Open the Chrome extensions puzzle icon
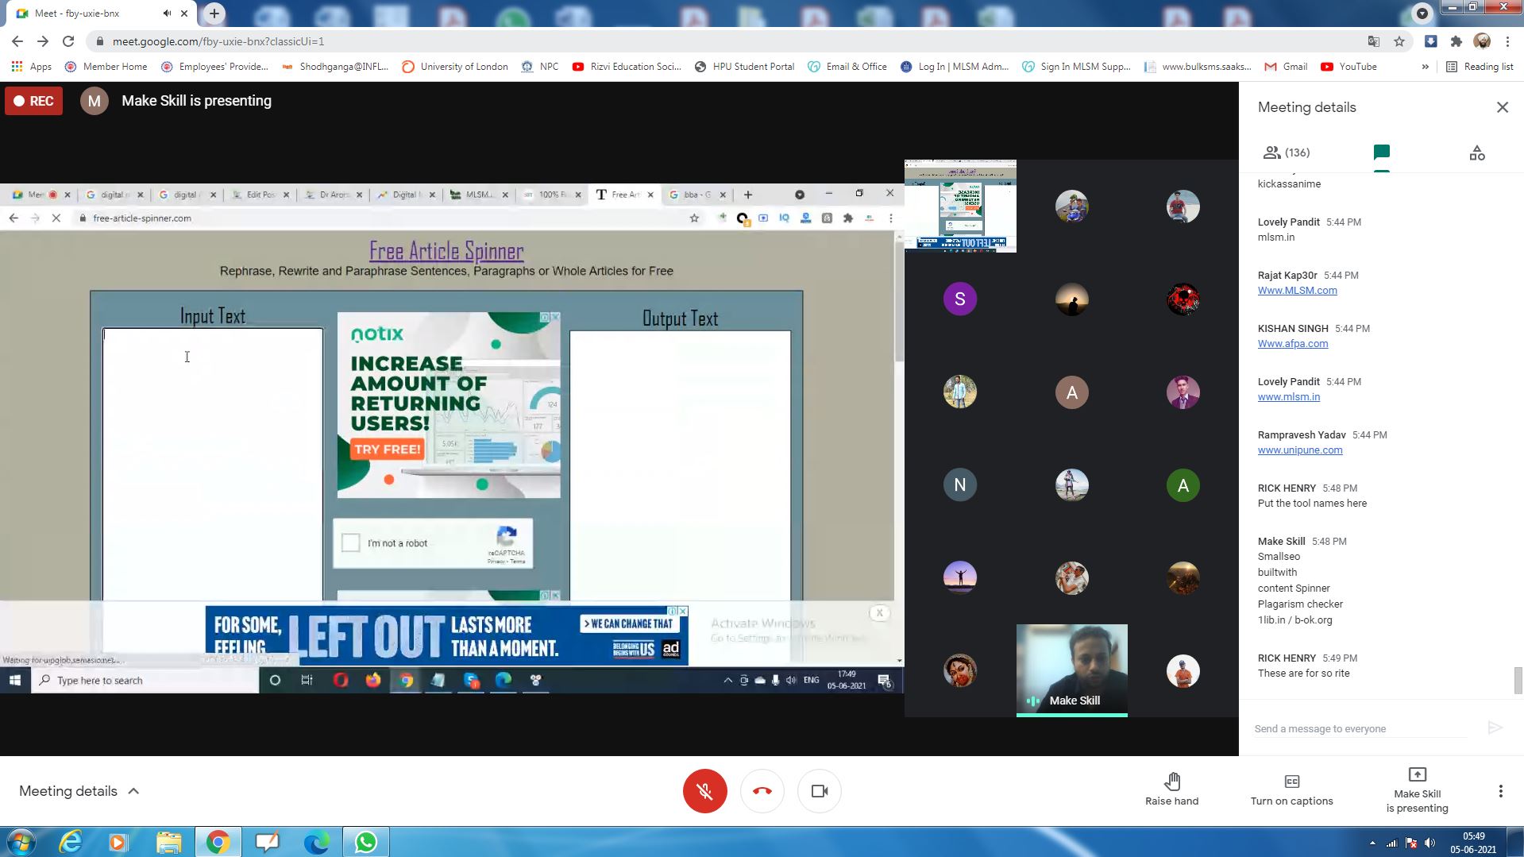Screen dimensions: 1524x857 (1456, 41)
